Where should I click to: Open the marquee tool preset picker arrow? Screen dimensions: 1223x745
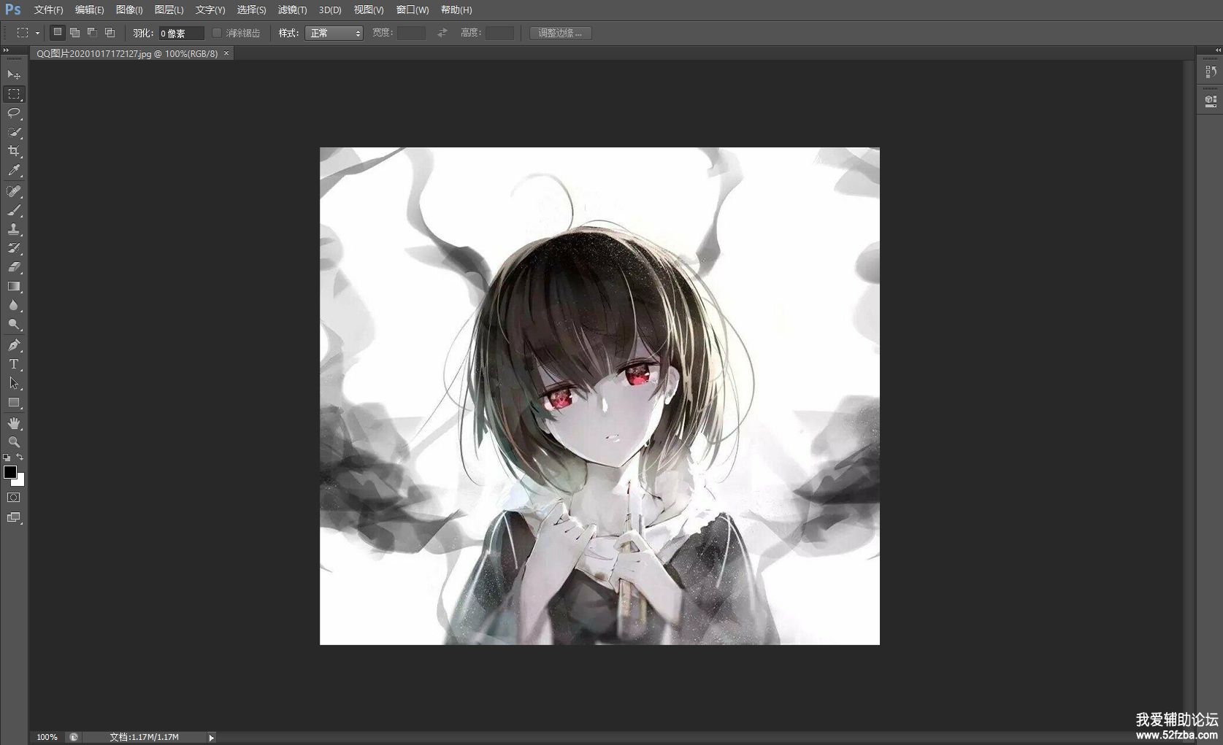coord(37,33)
